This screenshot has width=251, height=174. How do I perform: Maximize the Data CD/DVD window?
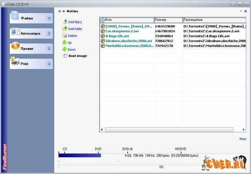[240, 4]
